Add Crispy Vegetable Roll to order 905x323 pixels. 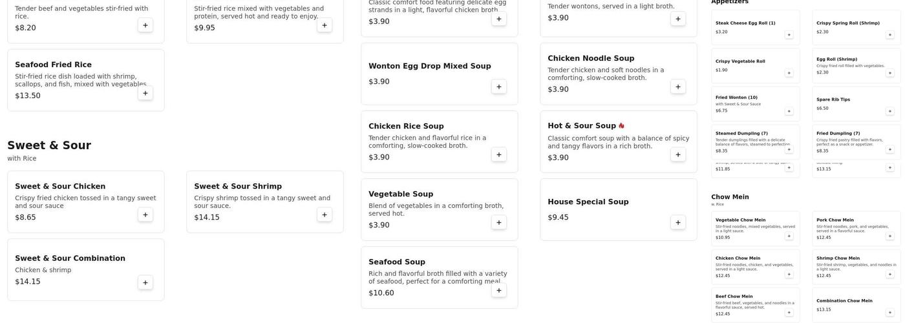click(789, 73)
